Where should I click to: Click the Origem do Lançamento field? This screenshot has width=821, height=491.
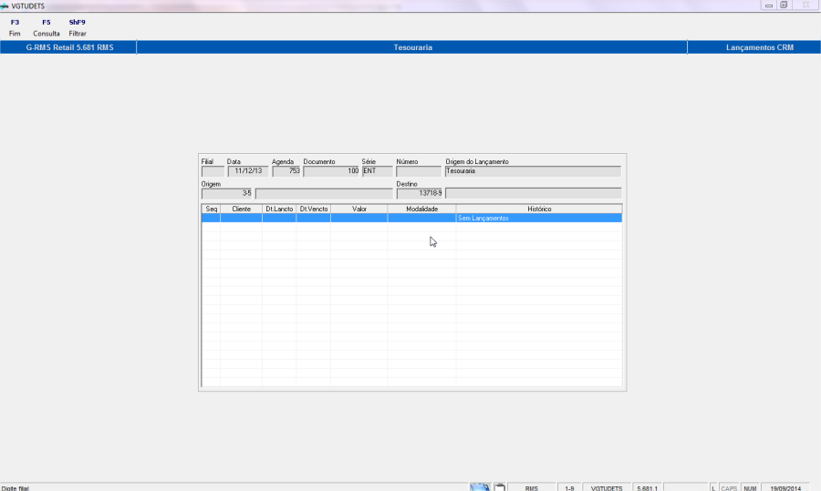(x=533, y=171)
